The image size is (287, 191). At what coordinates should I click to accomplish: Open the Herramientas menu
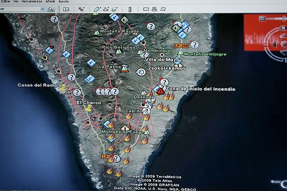click(32, 1)
